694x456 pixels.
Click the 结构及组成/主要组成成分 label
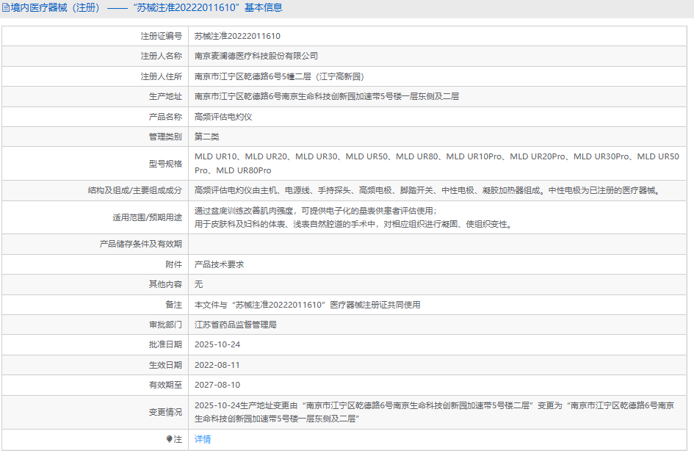coord(134,190)
